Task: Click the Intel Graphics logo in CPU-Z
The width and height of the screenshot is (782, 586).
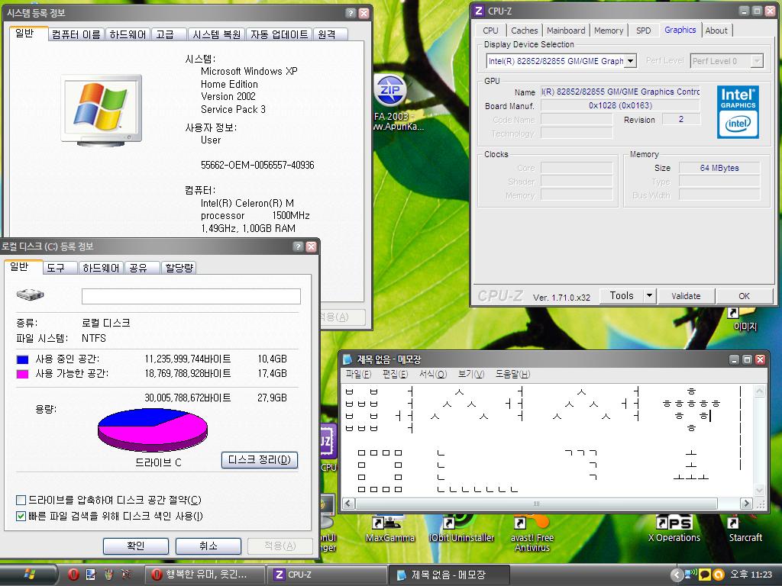Action: (x=738, y=112)
